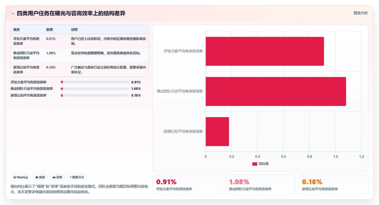Select the 数据卡片 tag chip
The image size is (379, 205).
tap(77, 177)
